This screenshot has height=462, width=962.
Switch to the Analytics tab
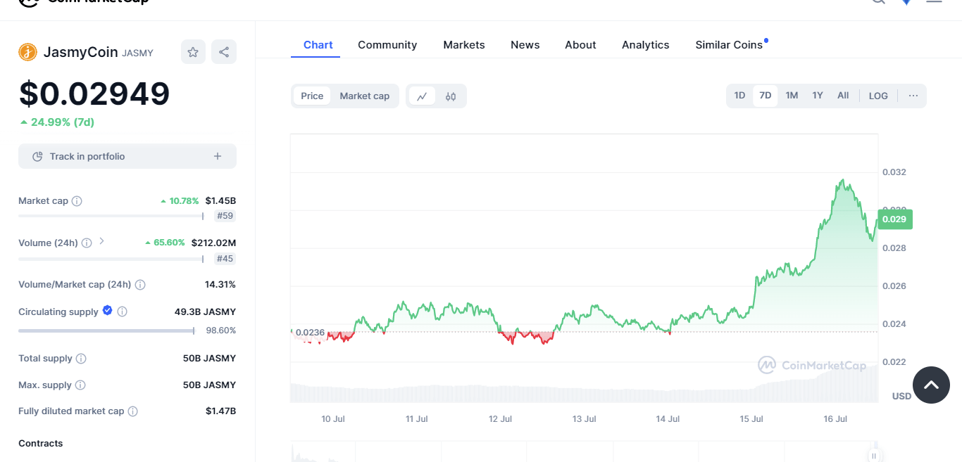click(646, 45)
